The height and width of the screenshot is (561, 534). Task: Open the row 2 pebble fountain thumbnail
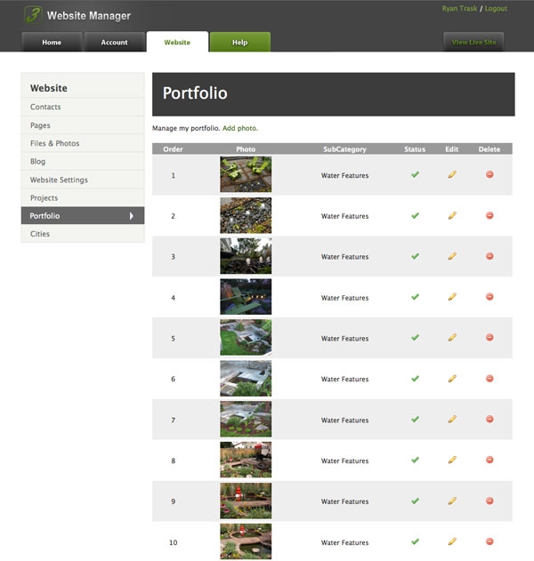click(246, 215)
